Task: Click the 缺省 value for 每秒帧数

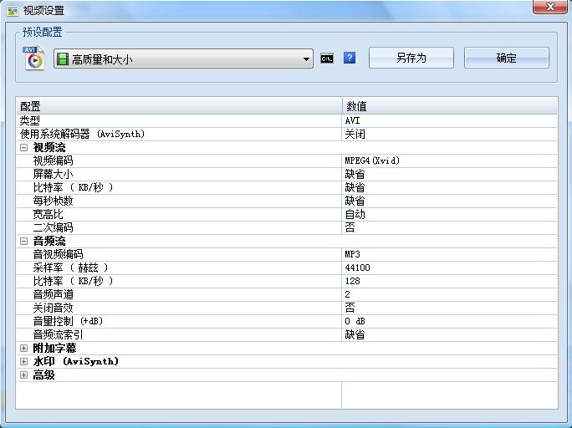Action: tap(449, 201)
